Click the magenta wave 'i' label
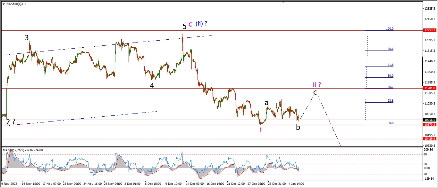The height and width of the screenshot is (188, 438). click(261, 129)
